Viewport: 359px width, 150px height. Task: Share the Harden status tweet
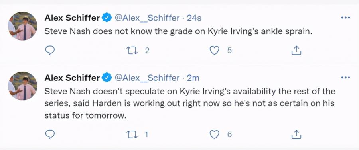point(296,134)
